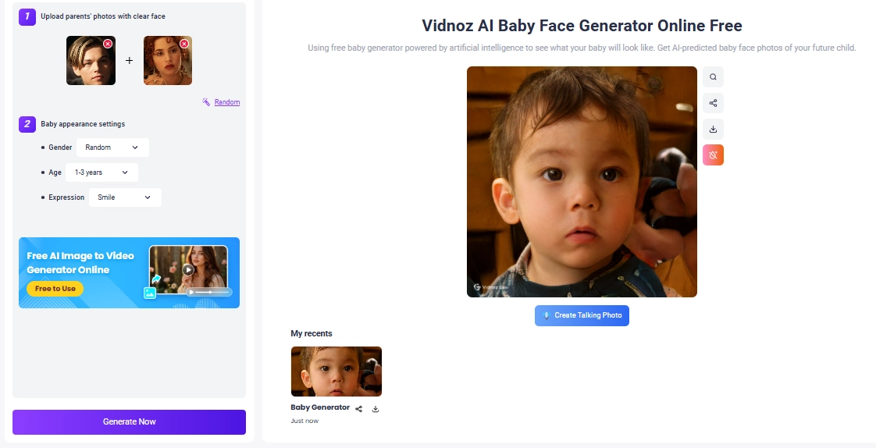Open the Age dropdown showing 1-3 years
Screen dimensions: 876x448
coord(101,172)
